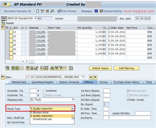This screenshot has height=128, width=156.
Task: Enable the Unlimited overdelivery checkbox
Action: pyautogui.click(x=44, y=91)
